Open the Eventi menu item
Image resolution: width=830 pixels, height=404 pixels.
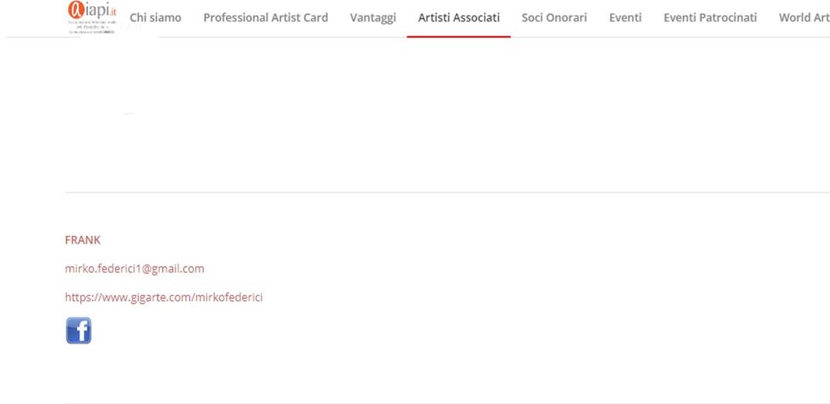tap(625, 18)
